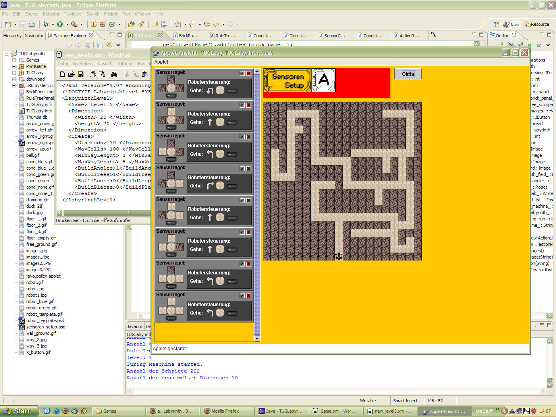Click the Sensoren Setup button
The height and width of the screenshot is (417, 556).
point(288,80)
